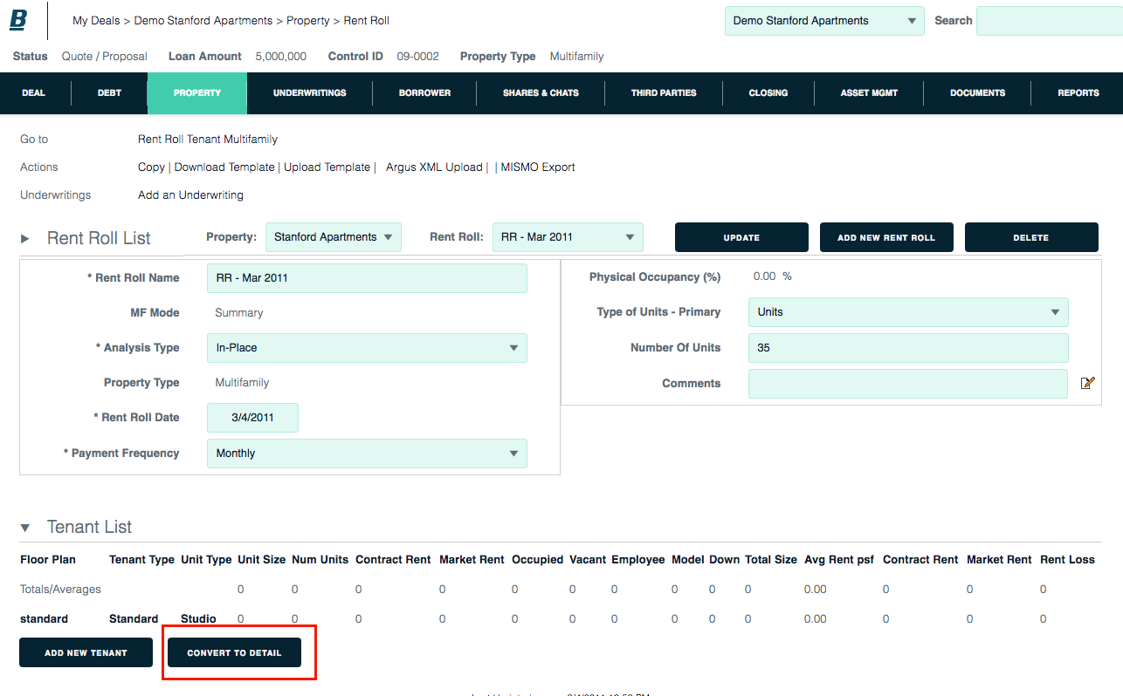1123x696 pixels.
Task: Open the Asset Mgmt tab
Action: (x=869, y=92)
